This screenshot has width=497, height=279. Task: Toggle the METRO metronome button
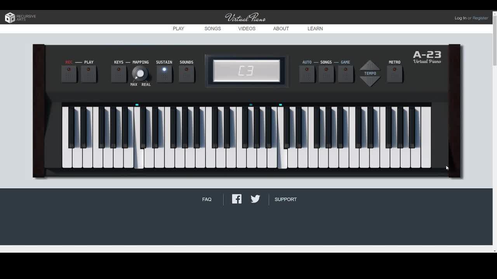tap(394, 74)
